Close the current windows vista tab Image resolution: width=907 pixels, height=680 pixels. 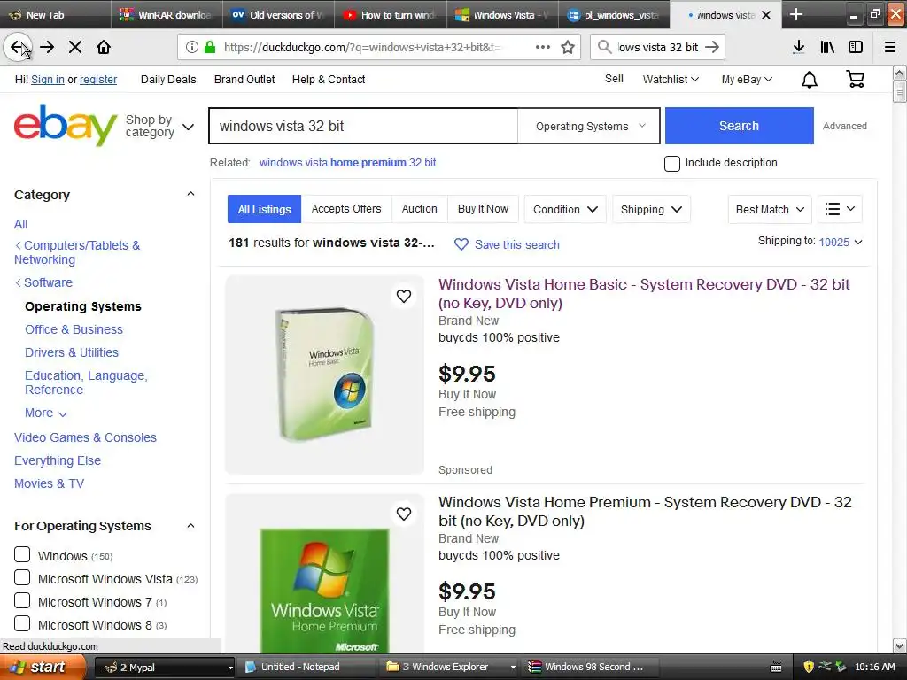[x=766, y=15]
